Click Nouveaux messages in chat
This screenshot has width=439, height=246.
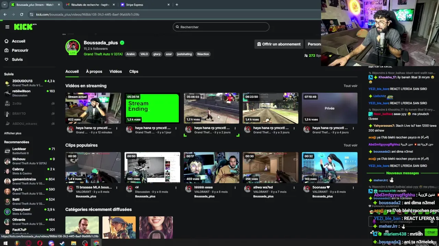(x=402, y=173)
